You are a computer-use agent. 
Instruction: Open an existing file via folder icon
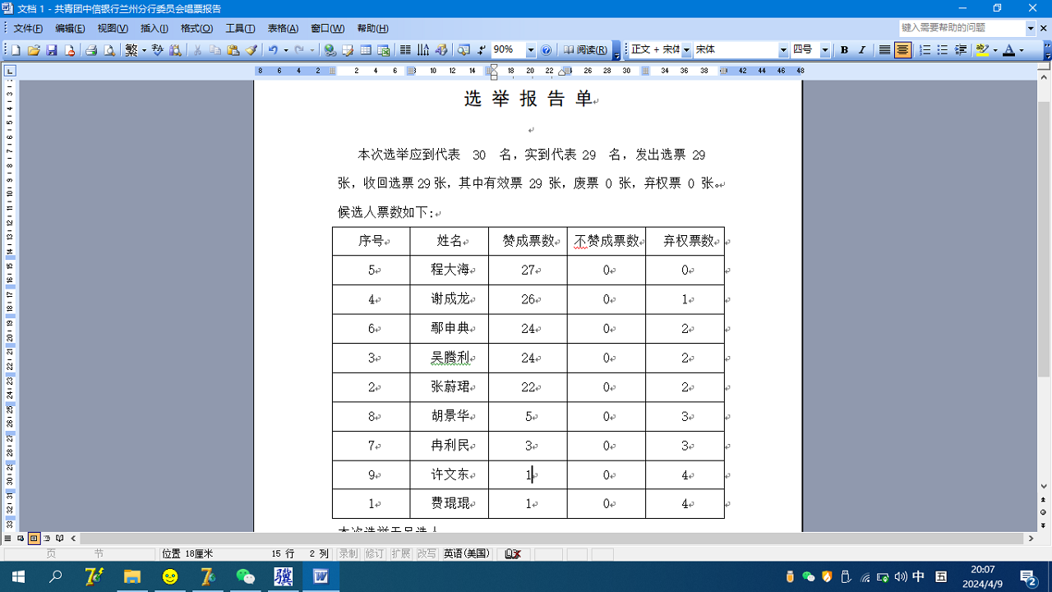pos(34,50)
